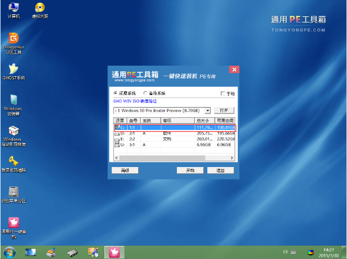Viewport: 347px width, 259px height.
Task: Click the first 6.96GB cell in U: row
Action: pyautogui.click(x=204, y=145)
